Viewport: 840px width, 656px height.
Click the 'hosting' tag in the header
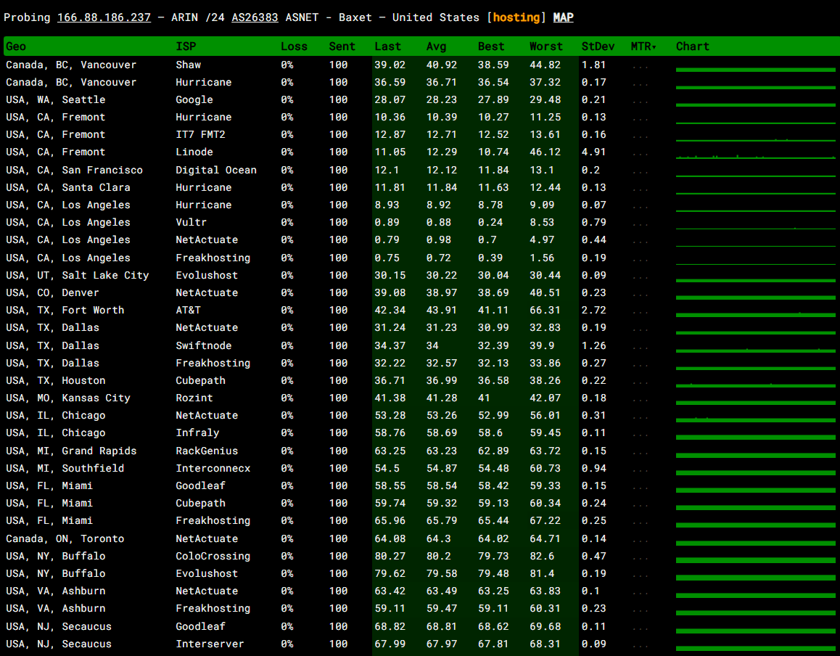[x=516, y=17]
